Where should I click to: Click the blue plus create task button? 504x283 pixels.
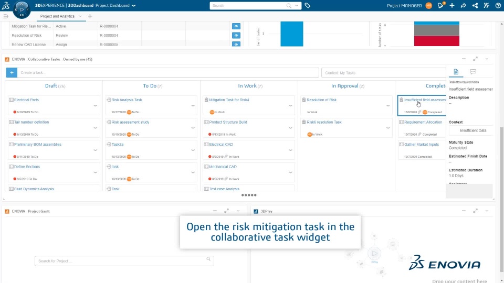tap(12, 72)
